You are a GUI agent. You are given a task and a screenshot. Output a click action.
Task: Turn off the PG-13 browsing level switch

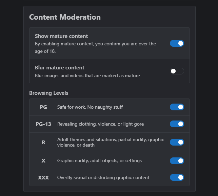[x=177, y=124]
